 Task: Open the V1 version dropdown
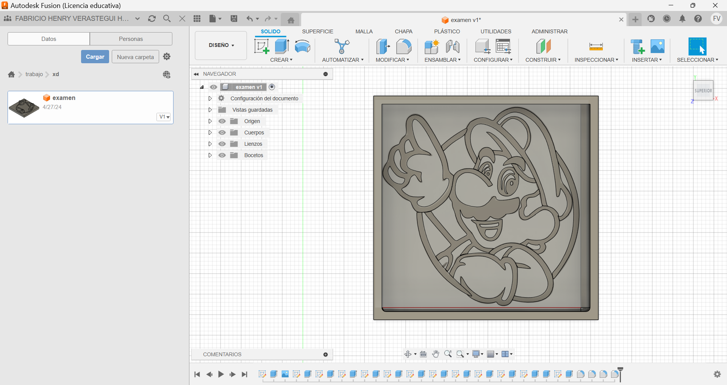tap(164, 117)
